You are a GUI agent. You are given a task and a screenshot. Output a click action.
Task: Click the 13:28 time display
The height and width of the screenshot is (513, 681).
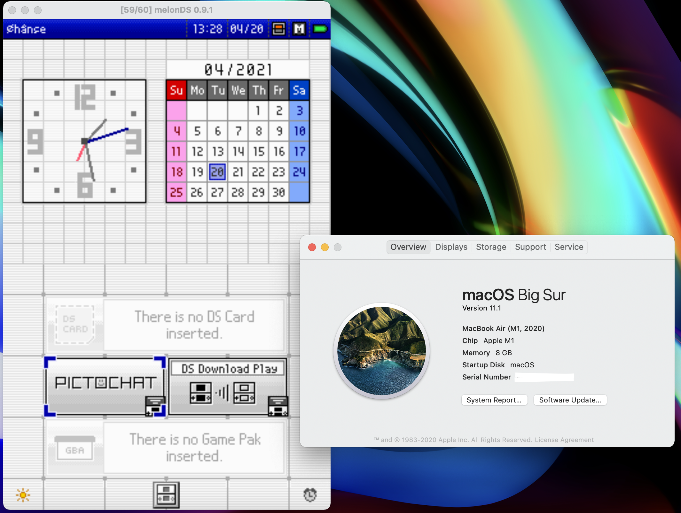(x=207, y=29)
